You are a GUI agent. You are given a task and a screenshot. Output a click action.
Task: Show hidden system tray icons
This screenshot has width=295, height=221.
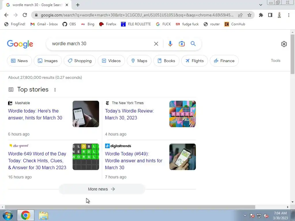pos(245,216)
